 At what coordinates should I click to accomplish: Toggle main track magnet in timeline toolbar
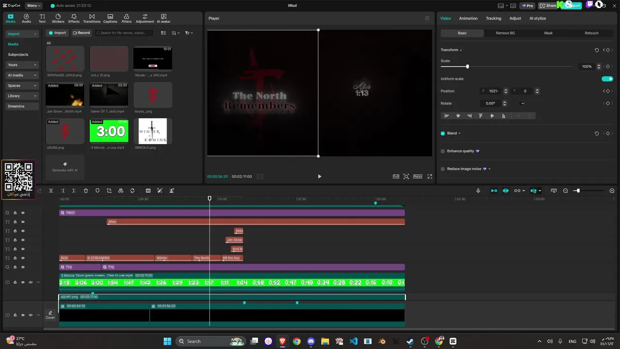click(494, 191)
